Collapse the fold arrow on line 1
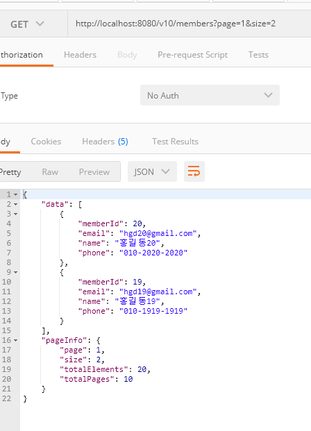The height and width of the screenshot is (431, 311). [x=16, y=194]
